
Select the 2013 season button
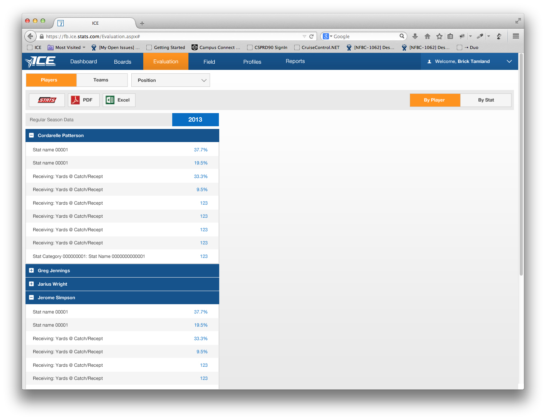click(195, 120)
